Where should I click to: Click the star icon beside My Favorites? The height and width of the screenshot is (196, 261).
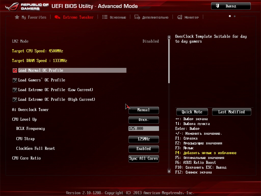point(17,17)
